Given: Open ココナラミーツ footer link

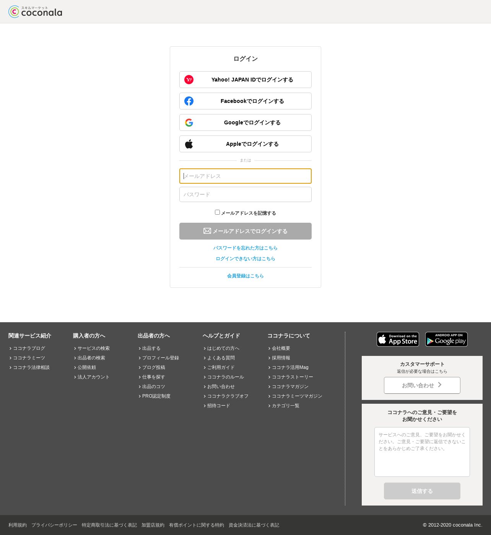Looking at the screenshot, I should point(29,358).
